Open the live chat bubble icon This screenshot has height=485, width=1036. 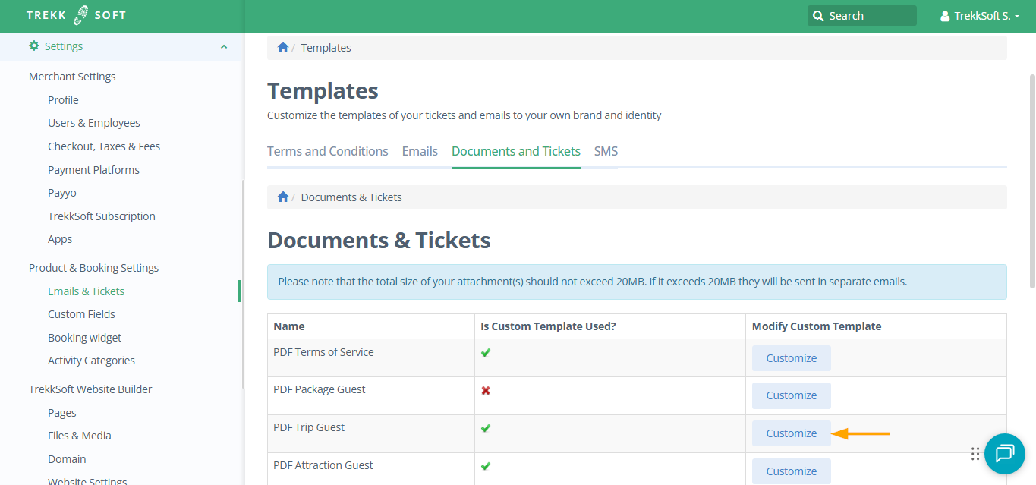[x=1004, y=453]
